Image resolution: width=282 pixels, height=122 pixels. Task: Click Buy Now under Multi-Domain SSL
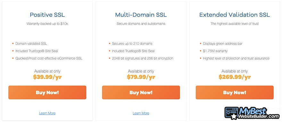pos(141,92)
